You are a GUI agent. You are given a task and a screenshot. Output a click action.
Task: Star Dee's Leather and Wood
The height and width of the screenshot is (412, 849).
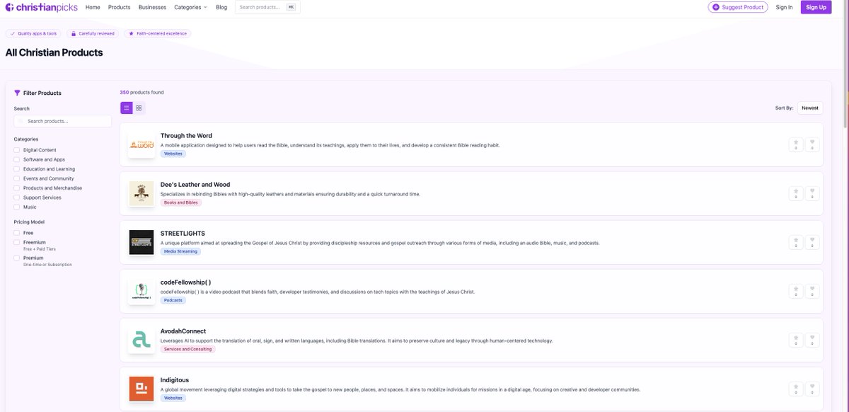pos(796,193)
